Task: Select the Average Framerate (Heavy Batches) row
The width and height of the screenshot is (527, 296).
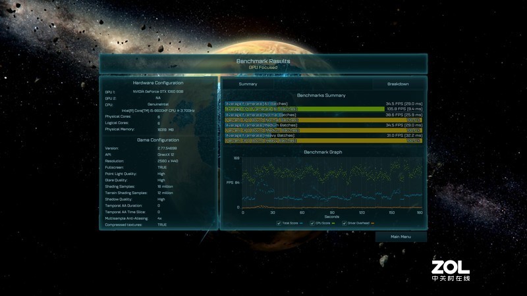Action: pos(323,136)
